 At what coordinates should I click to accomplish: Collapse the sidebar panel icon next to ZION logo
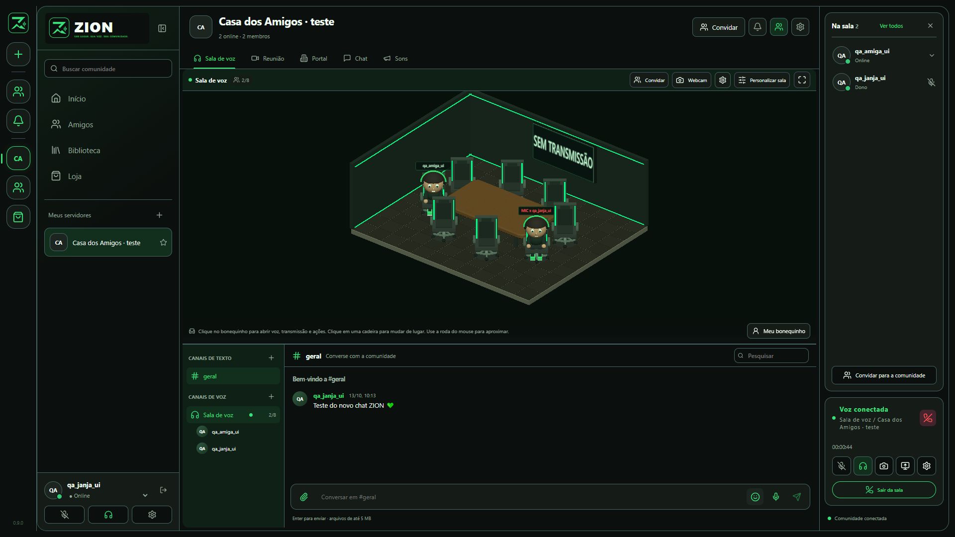click(x=162, y=28)
